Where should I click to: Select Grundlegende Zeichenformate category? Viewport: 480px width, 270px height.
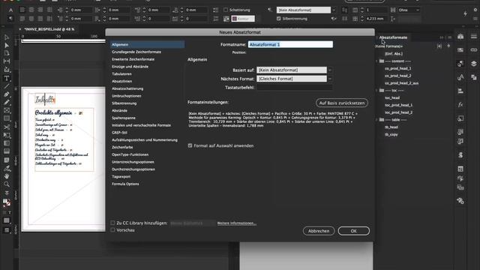[x=136, y=52]
